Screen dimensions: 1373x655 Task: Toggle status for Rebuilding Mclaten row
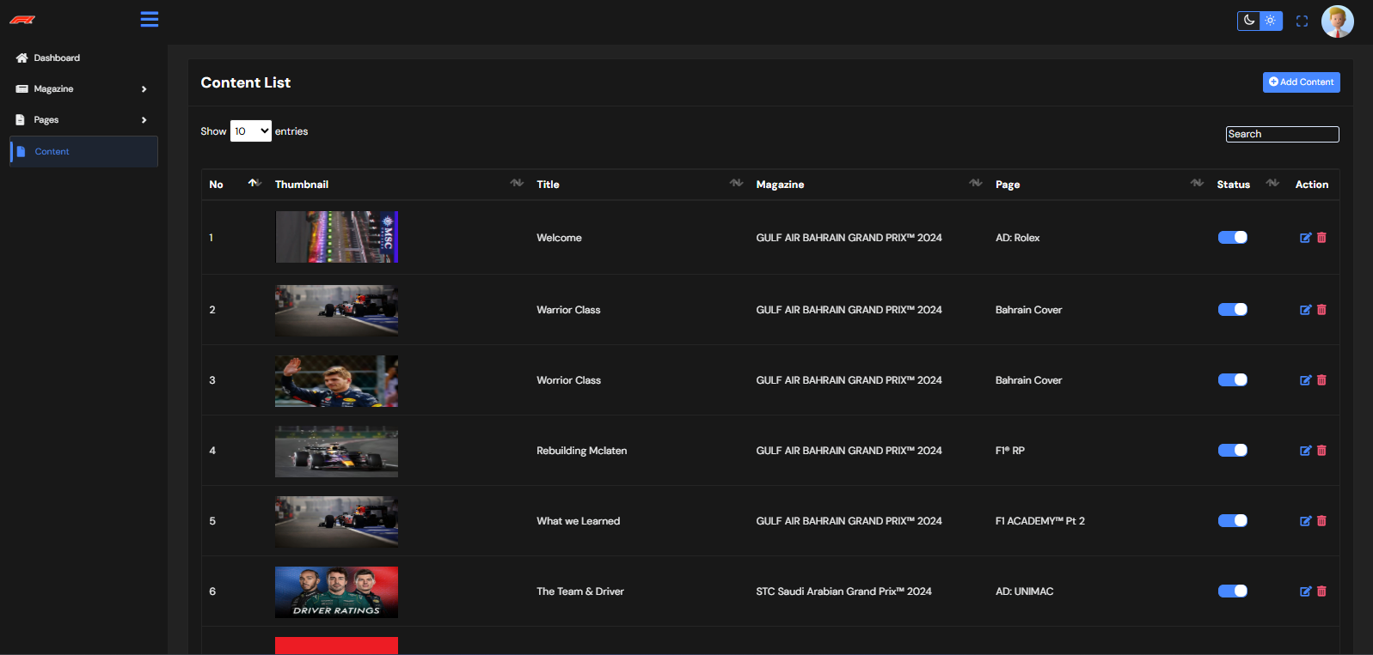click(x=1233, y=450)
